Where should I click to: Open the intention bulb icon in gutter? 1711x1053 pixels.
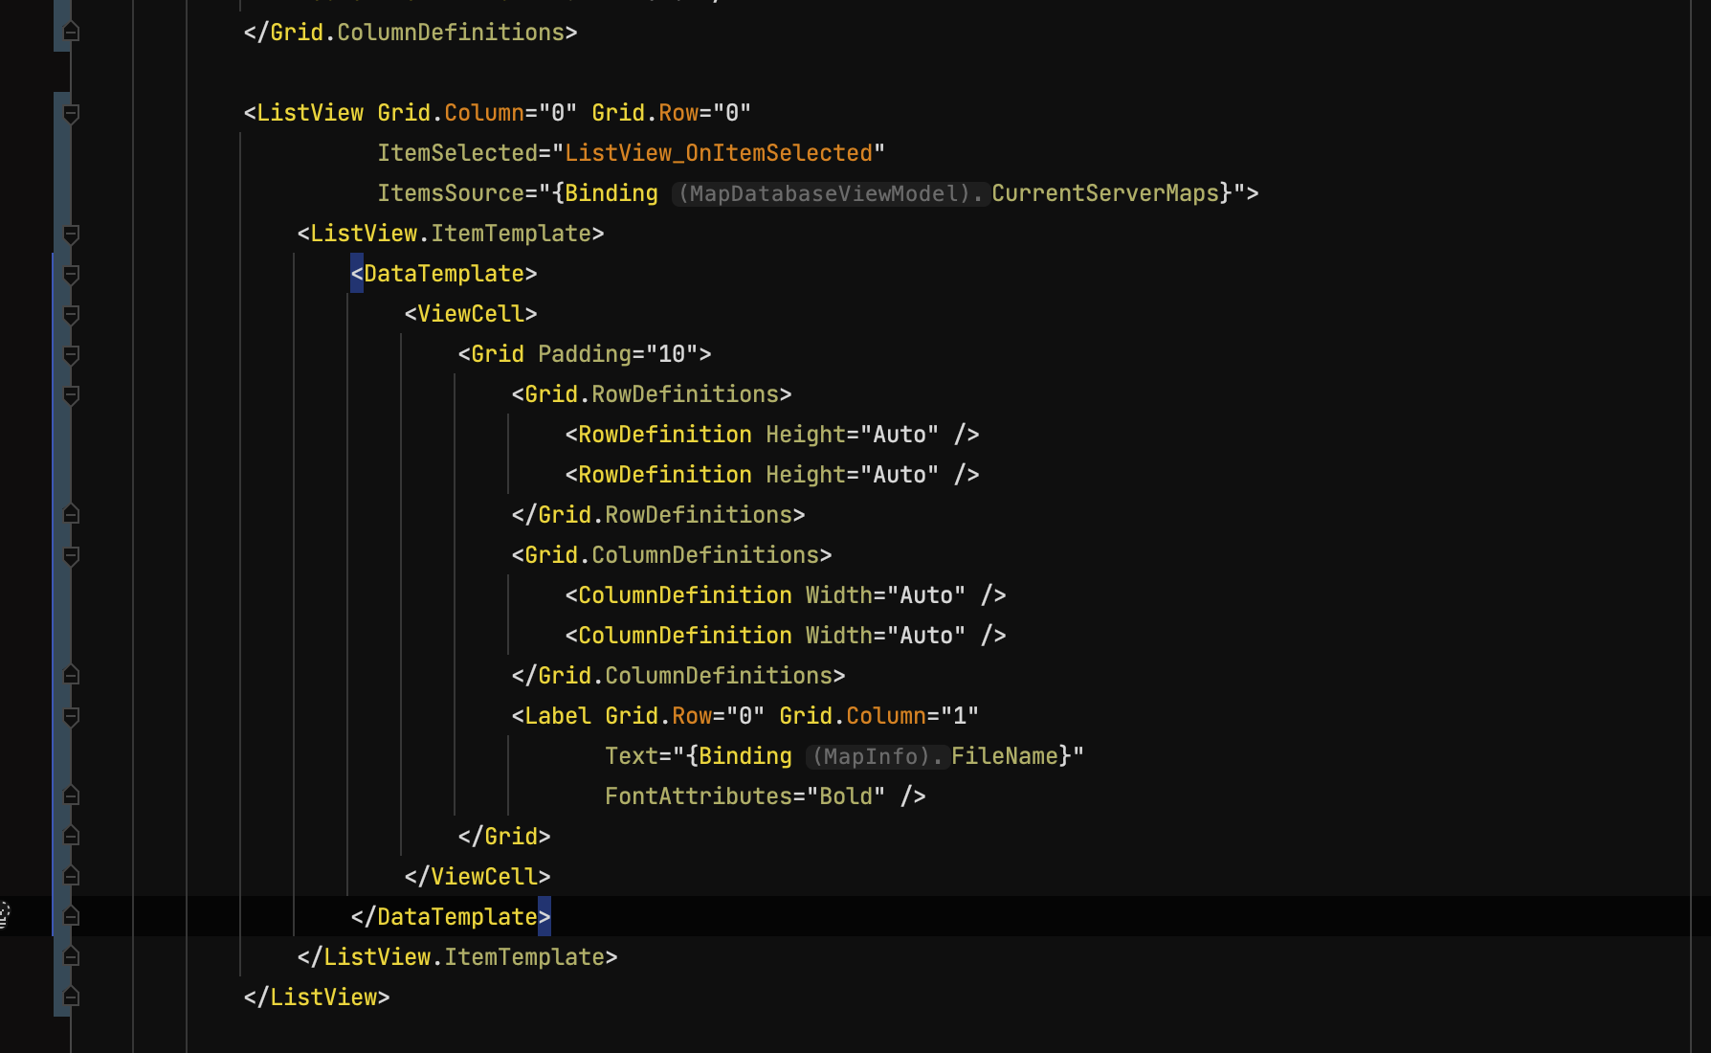click(x=4, y=915)
